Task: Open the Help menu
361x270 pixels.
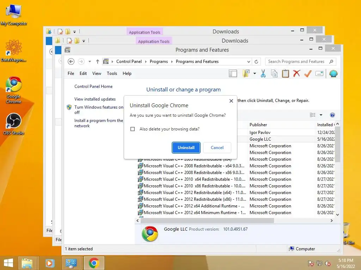Action: coord(127,73)
